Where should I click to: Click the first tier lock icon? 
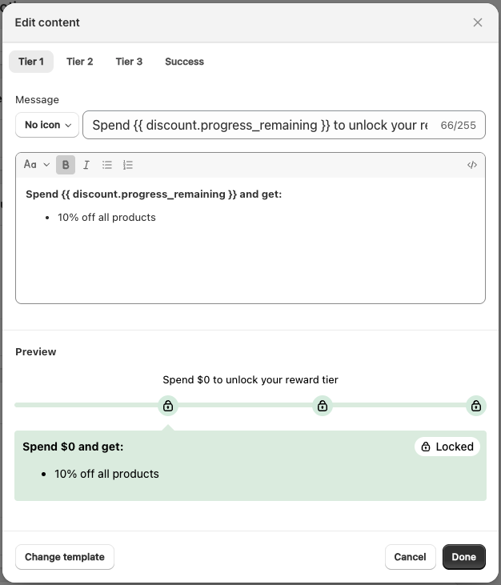point(168,406)
